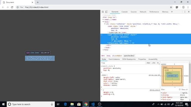
Task: Toggle the device toolbar icon
Action: point(106,12)
